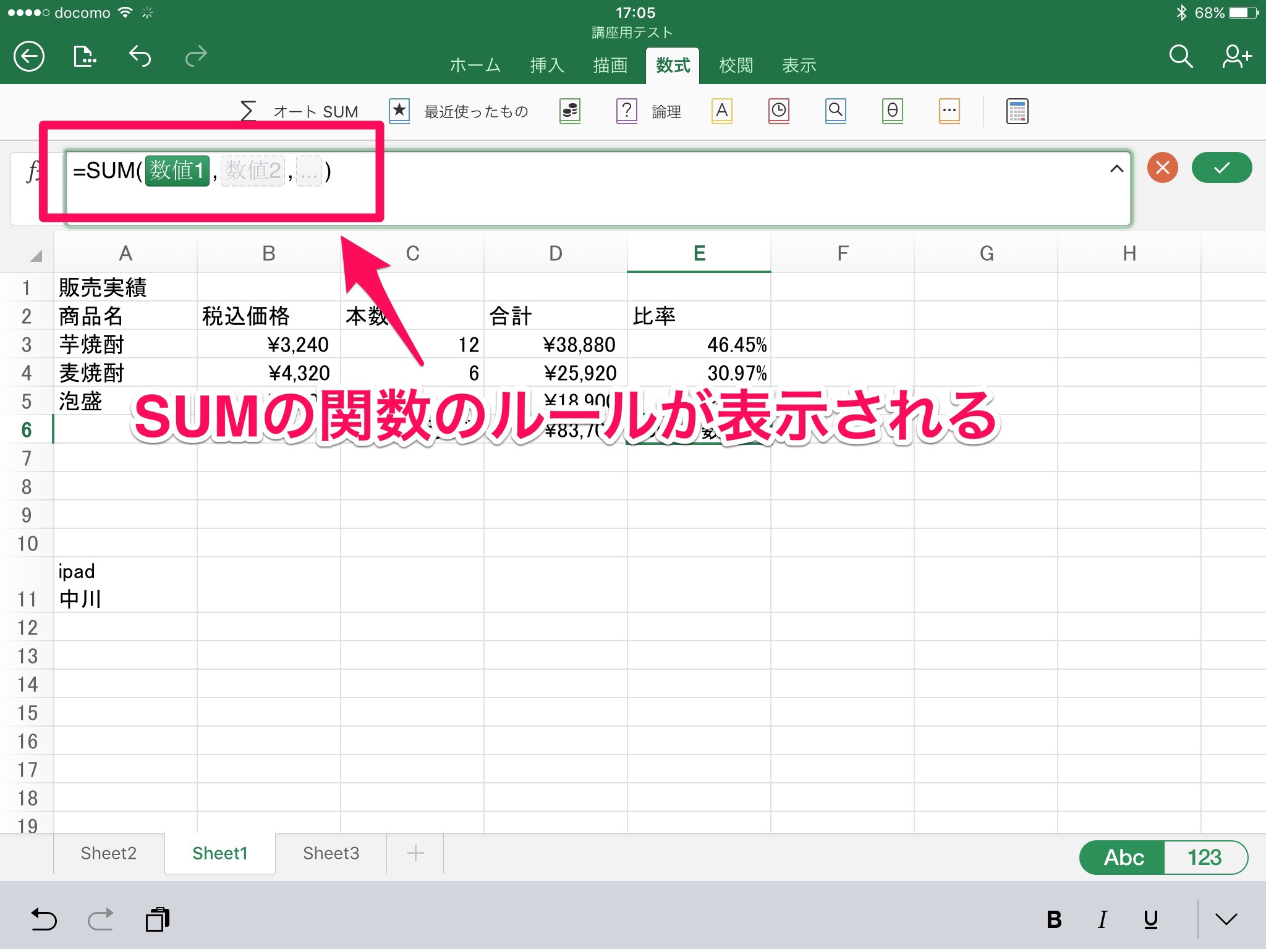
Task: Switch to the ホーム ribbon tab
Action: coord(475,65)
